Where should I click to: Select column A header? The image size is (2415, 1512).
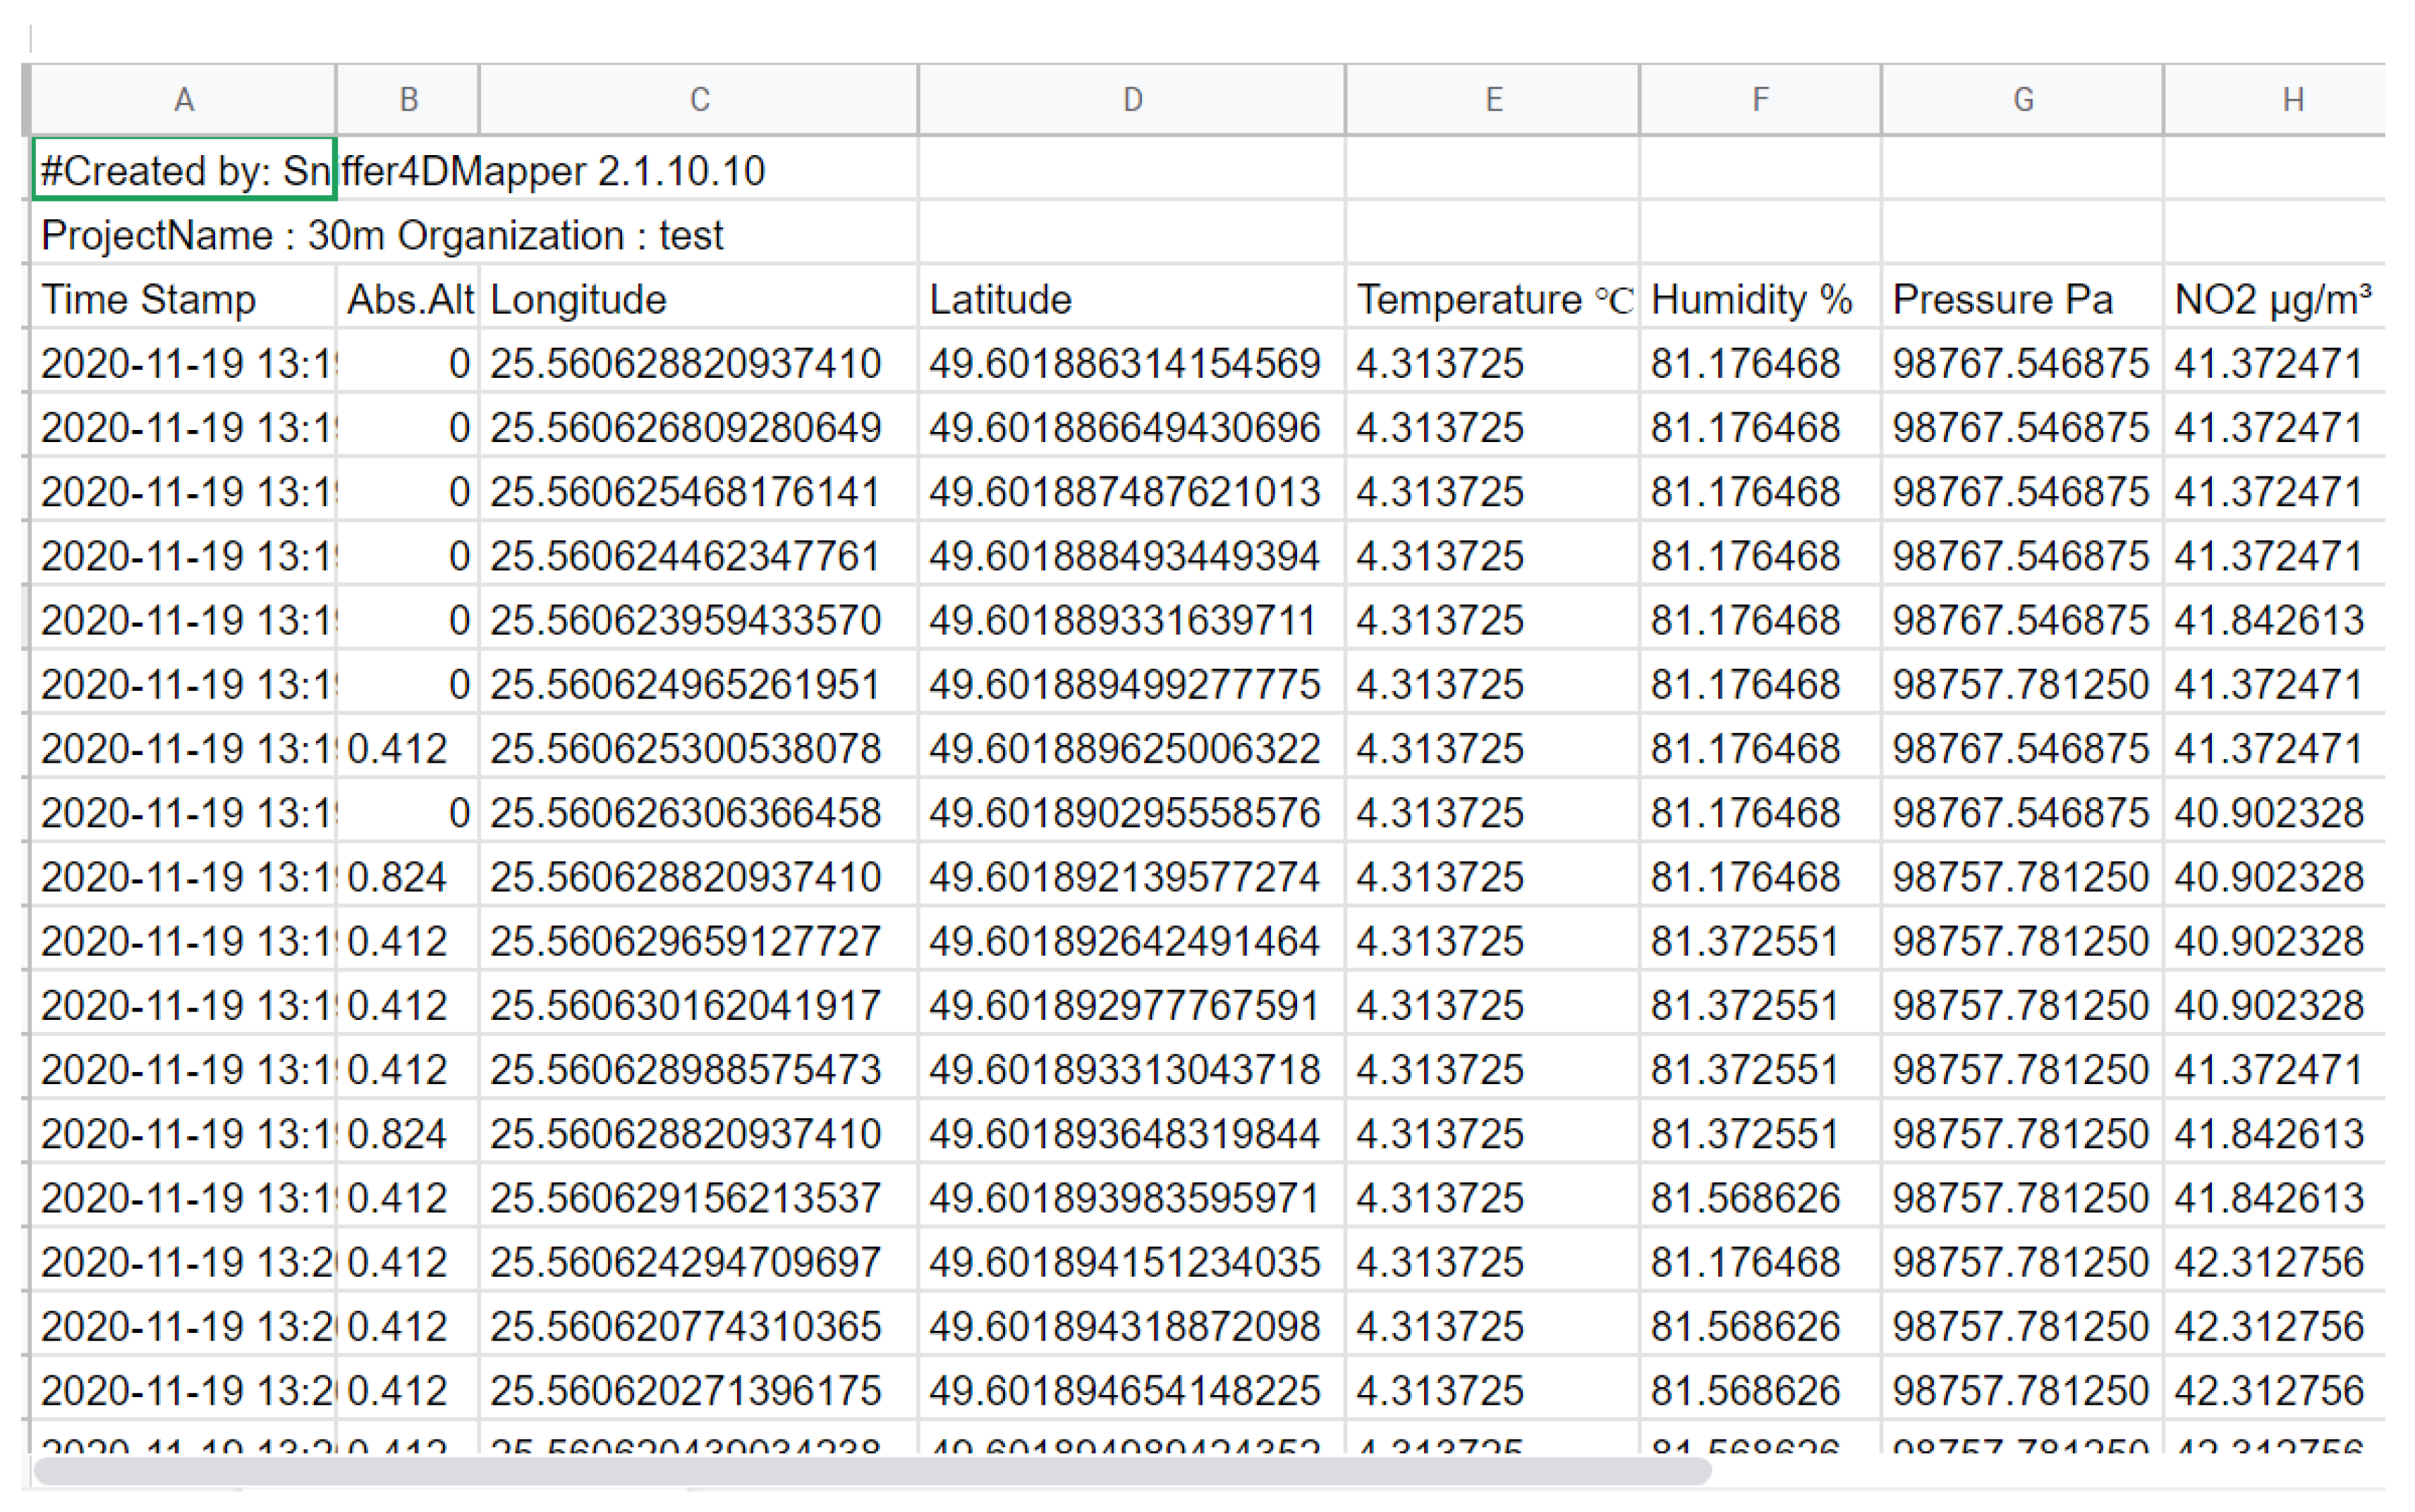[x=183, y=99]
